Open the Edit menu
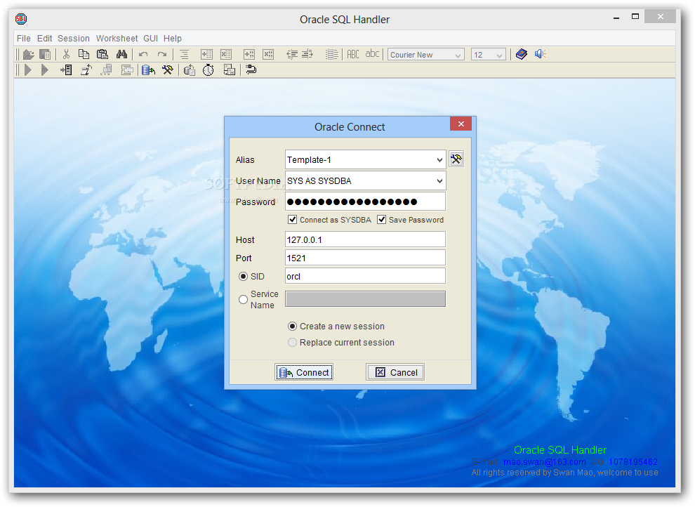 44,39
